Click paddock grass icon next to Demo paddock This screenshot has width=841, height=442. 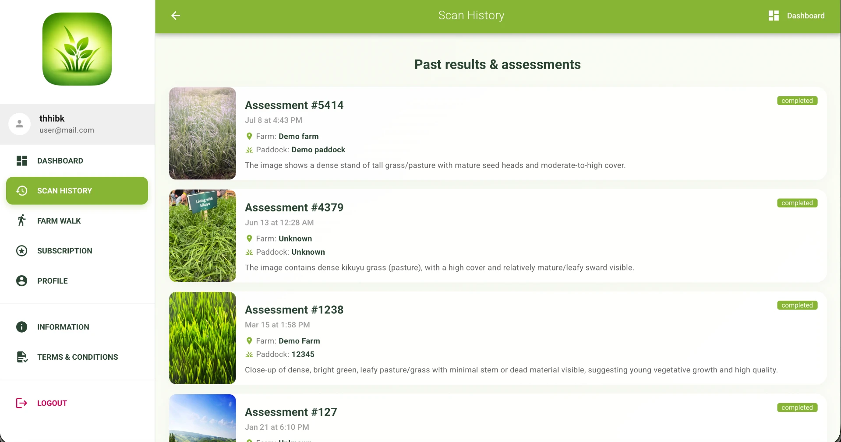[x=249, y=150]
